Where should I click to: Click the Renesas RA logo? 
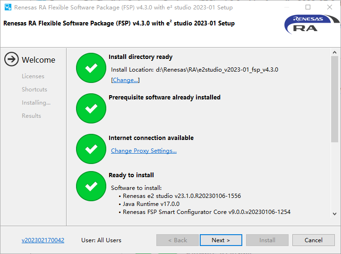coord(312,25)
